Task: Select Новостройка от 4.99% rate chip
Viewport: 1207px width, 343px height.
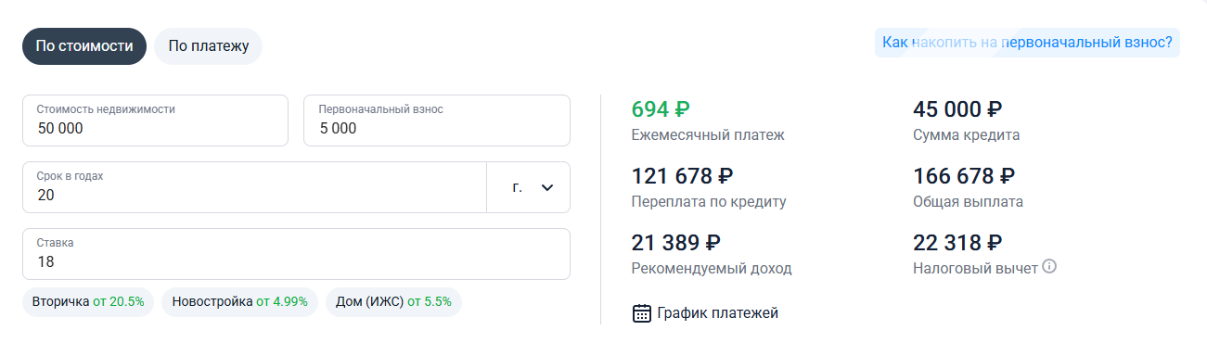Action: 240,302
